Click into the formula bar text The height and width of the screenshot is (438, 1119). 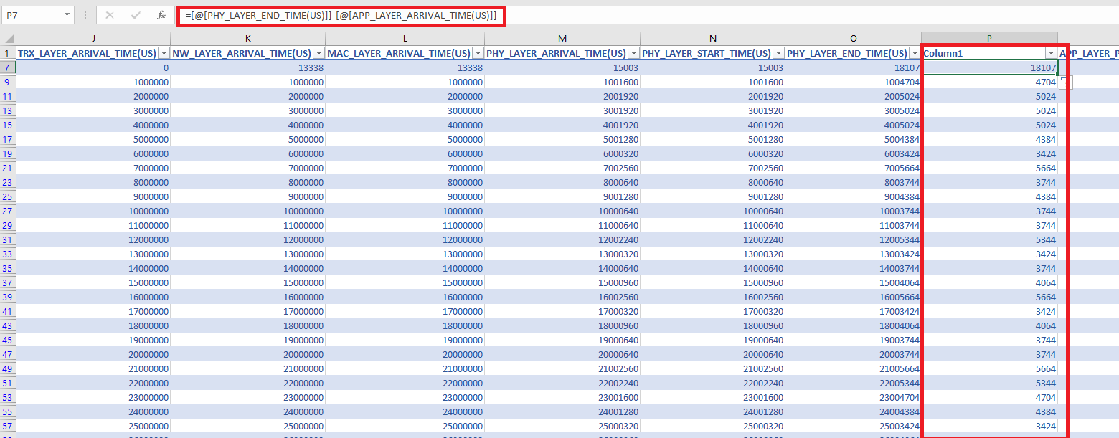(x=341, y=15)
